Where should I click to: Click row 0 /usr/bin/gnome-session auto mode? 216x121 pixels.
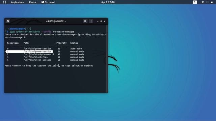point(45,49)
